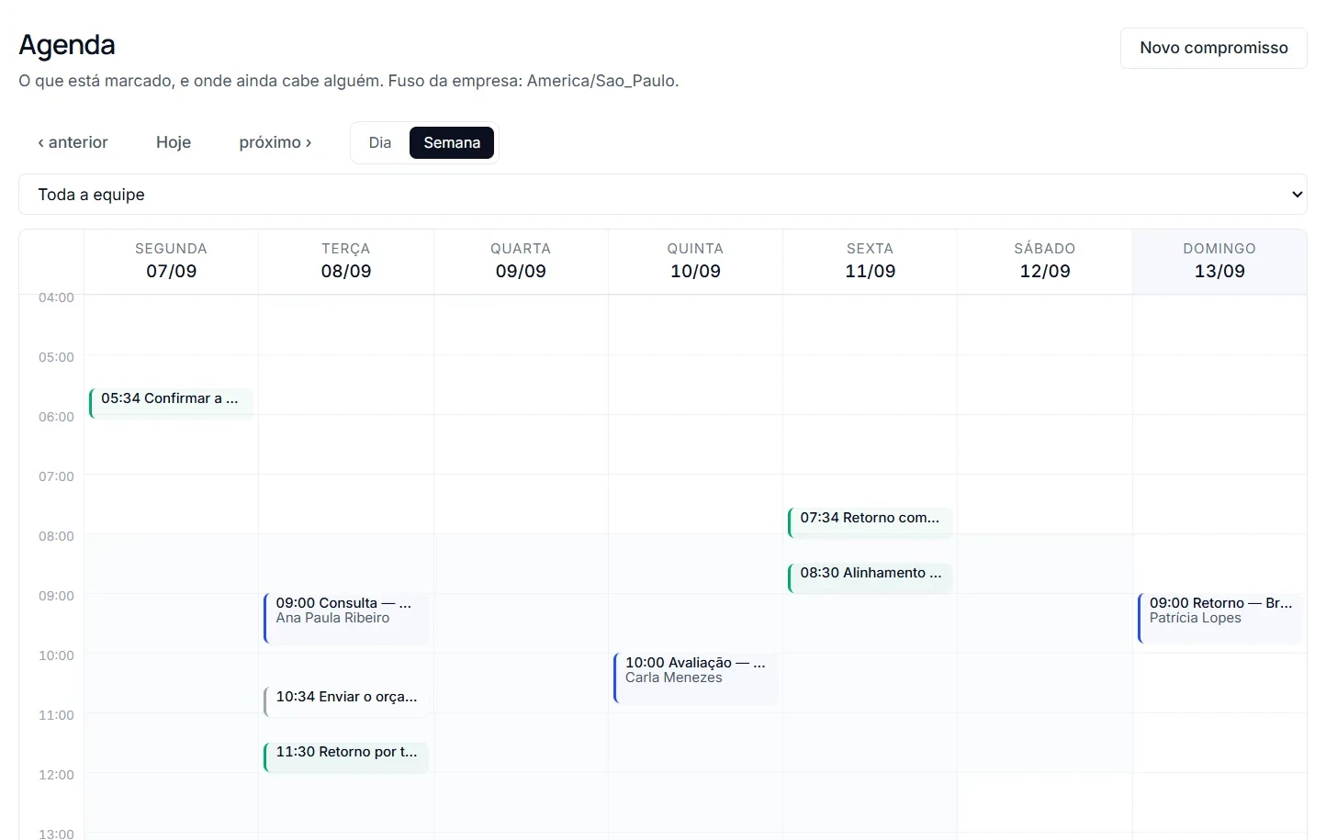Select the Domingo 13/09 column header
This screenshot has height=840, width=1326.
tap(1219, 262)
